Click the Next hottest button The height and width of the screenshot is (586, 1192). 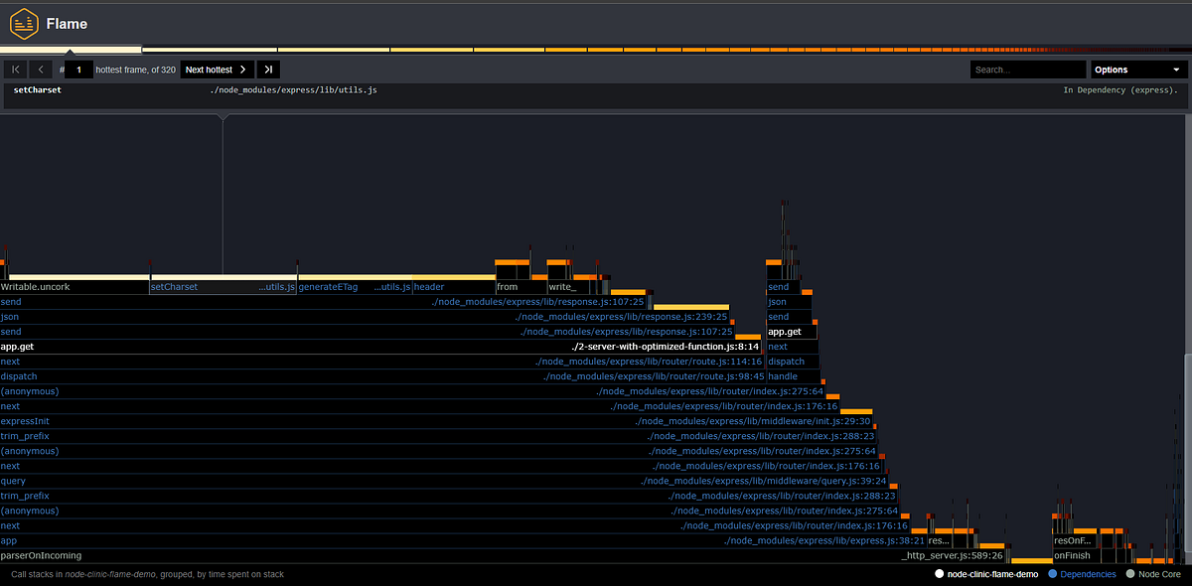[216, 70]
